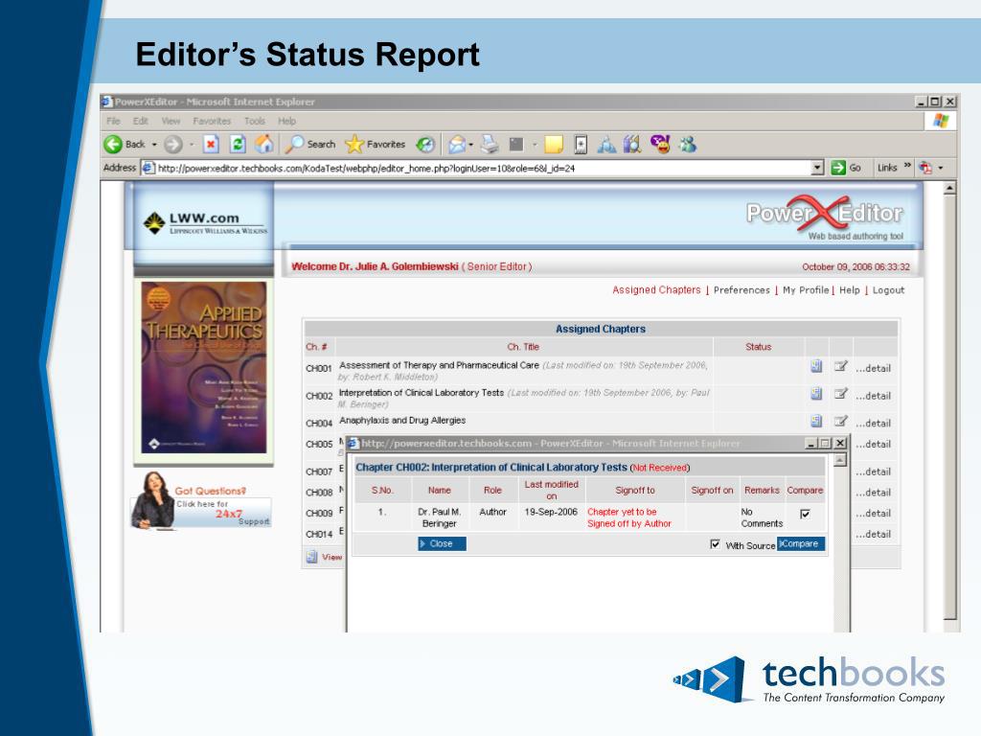Click the Help link near Logout
Image resolution: width=981 pixels, height=736 pixels.
tap(850, 289)
